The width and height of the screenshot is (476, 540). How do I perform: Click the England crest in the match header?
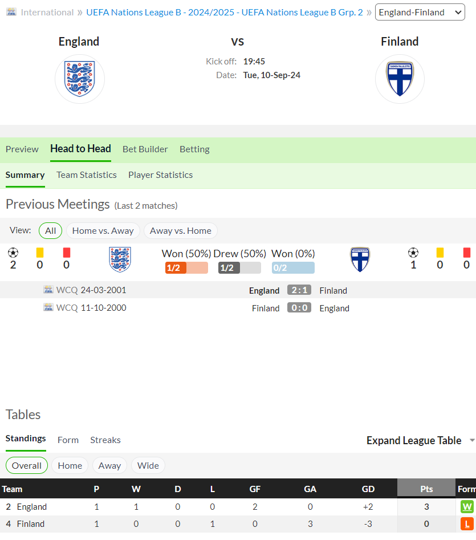pos(79,79)
